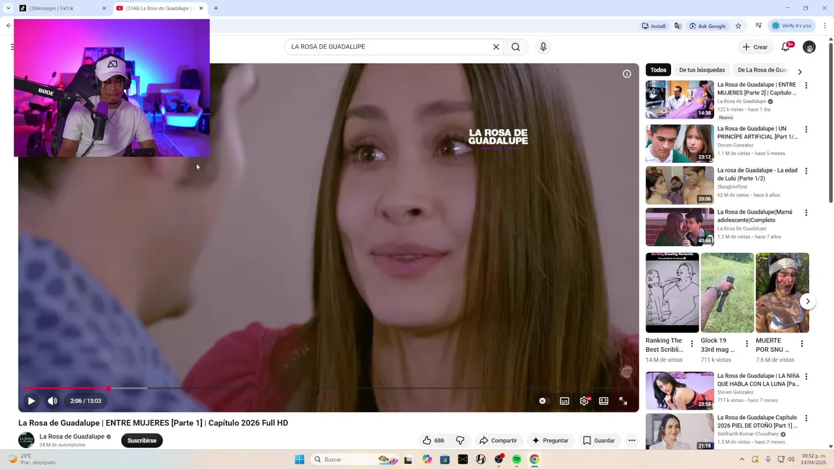Open options for UN PRÍNCIPE ARTIFICIAL video
Viewport: 834px width, 469px height.
coord(806,130)
